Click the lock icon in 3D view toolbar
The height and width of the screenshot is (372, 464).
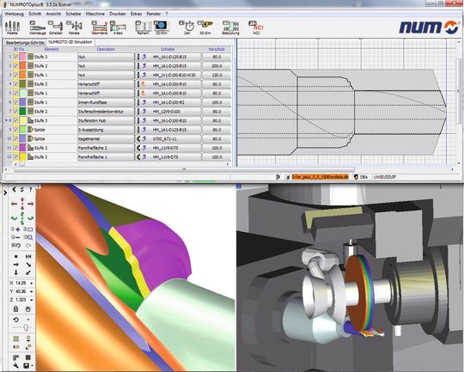pyautogui.click(x=16, y=309)
